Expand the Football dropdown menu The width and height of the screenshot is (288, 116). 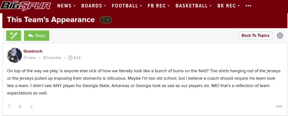coord(127,6)
